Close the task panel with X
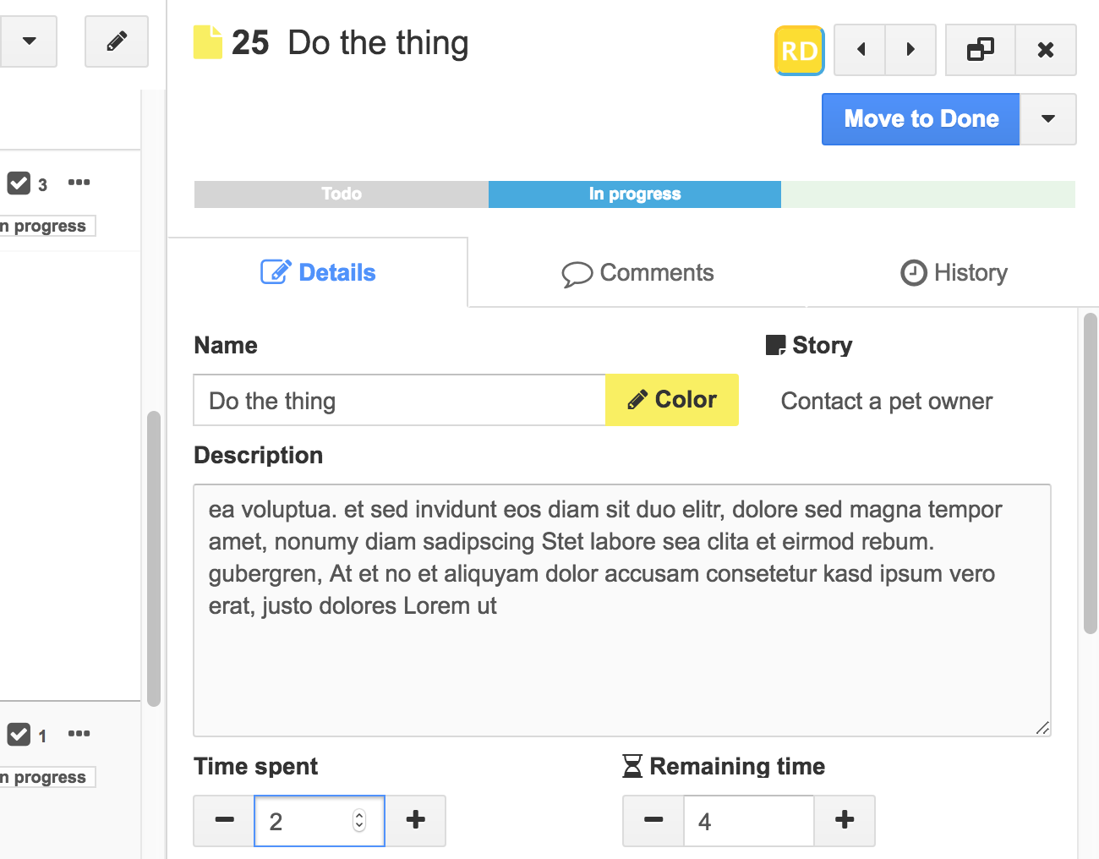The width and height of the screenshot is (1099, 859). tap(1046, 50)
